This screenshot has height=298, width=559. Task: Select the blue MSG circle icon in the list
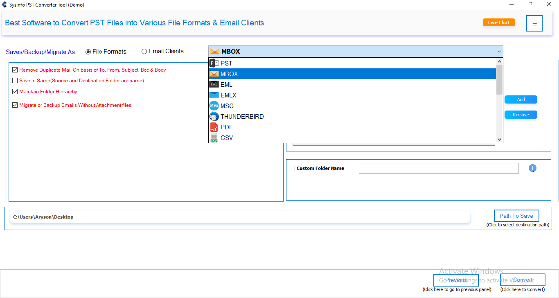pyautogui.click(x=214, y=106)
